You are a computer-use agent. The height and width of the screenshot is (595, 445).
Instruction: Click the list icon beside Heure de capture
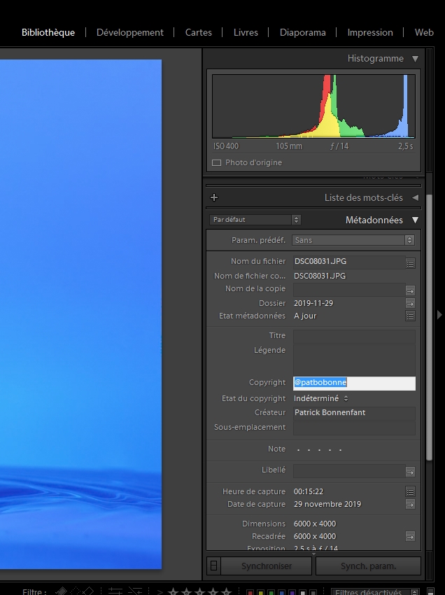(x=410, y=491)
